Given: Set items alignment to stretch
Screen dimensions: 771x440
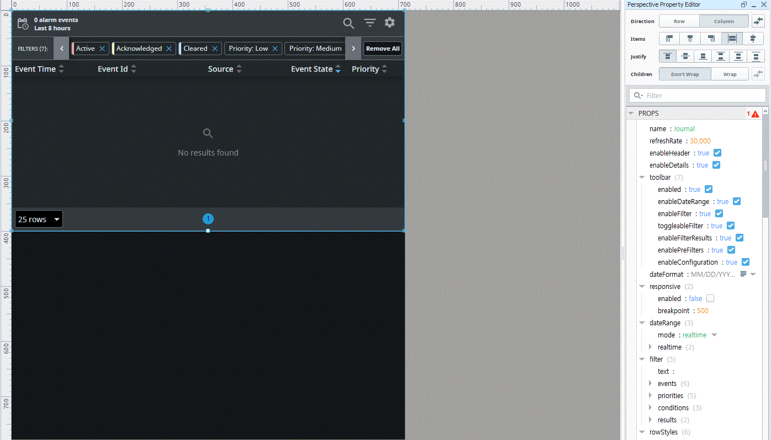Looking at the screenshot, I should point(732,39).
